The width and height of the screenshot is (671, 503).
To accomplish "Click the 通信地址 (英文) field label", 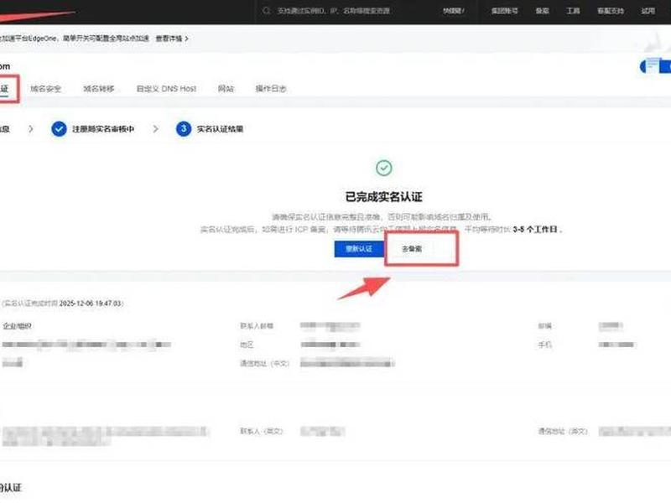I will (563, 431).
